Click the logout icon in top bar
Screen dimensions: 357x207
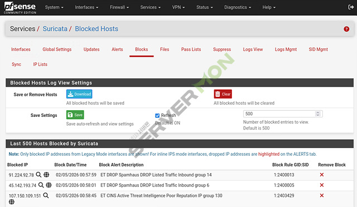[351, 7]
